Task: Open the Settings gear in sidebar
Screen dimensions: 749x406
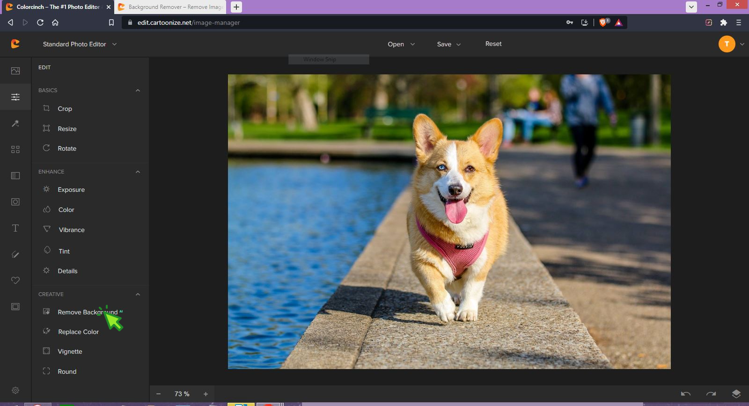Action: coord(15,390)
